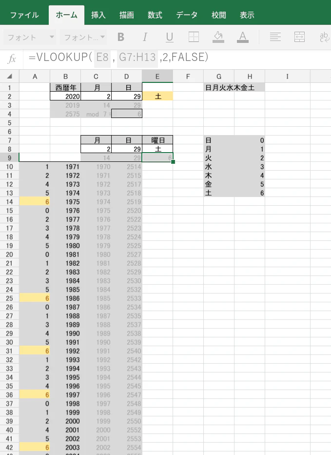Switch to the 校閲 tab
Image resolution: width=331 pixels, height=455 pixels.
(x=218, y=15)
